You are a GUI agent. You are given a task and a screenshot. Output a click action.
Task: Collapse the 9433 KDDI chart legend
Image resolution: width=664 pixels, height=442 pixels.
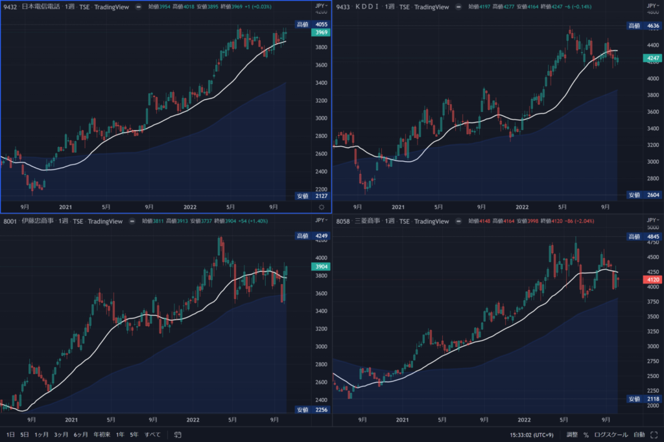tap(458, 6)
